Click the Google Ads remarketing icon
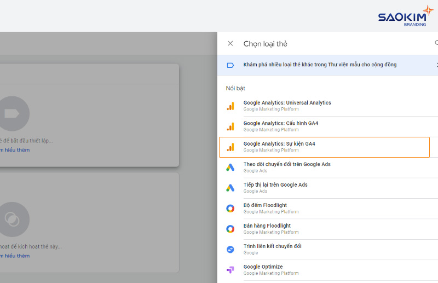Screen dimensions: 438x283 (x=230, y=188)
